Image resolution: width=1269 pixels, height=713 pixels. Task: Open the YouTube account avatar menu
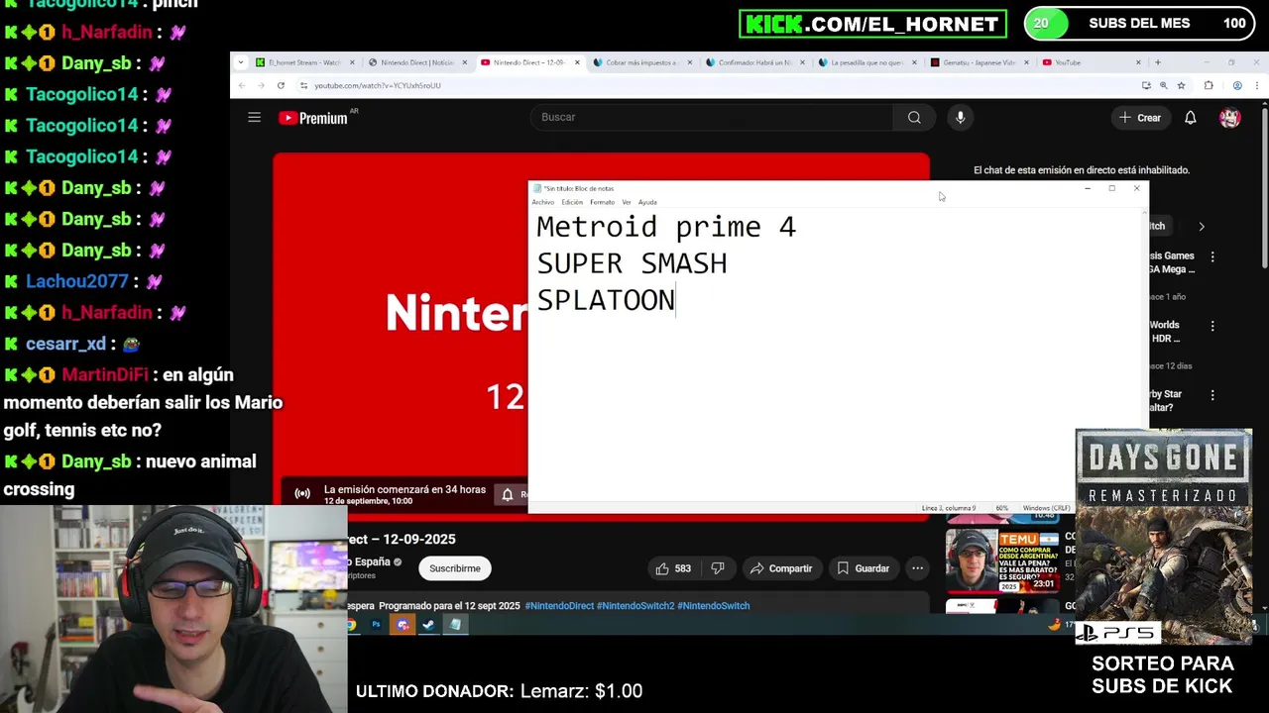[1230, 118]
